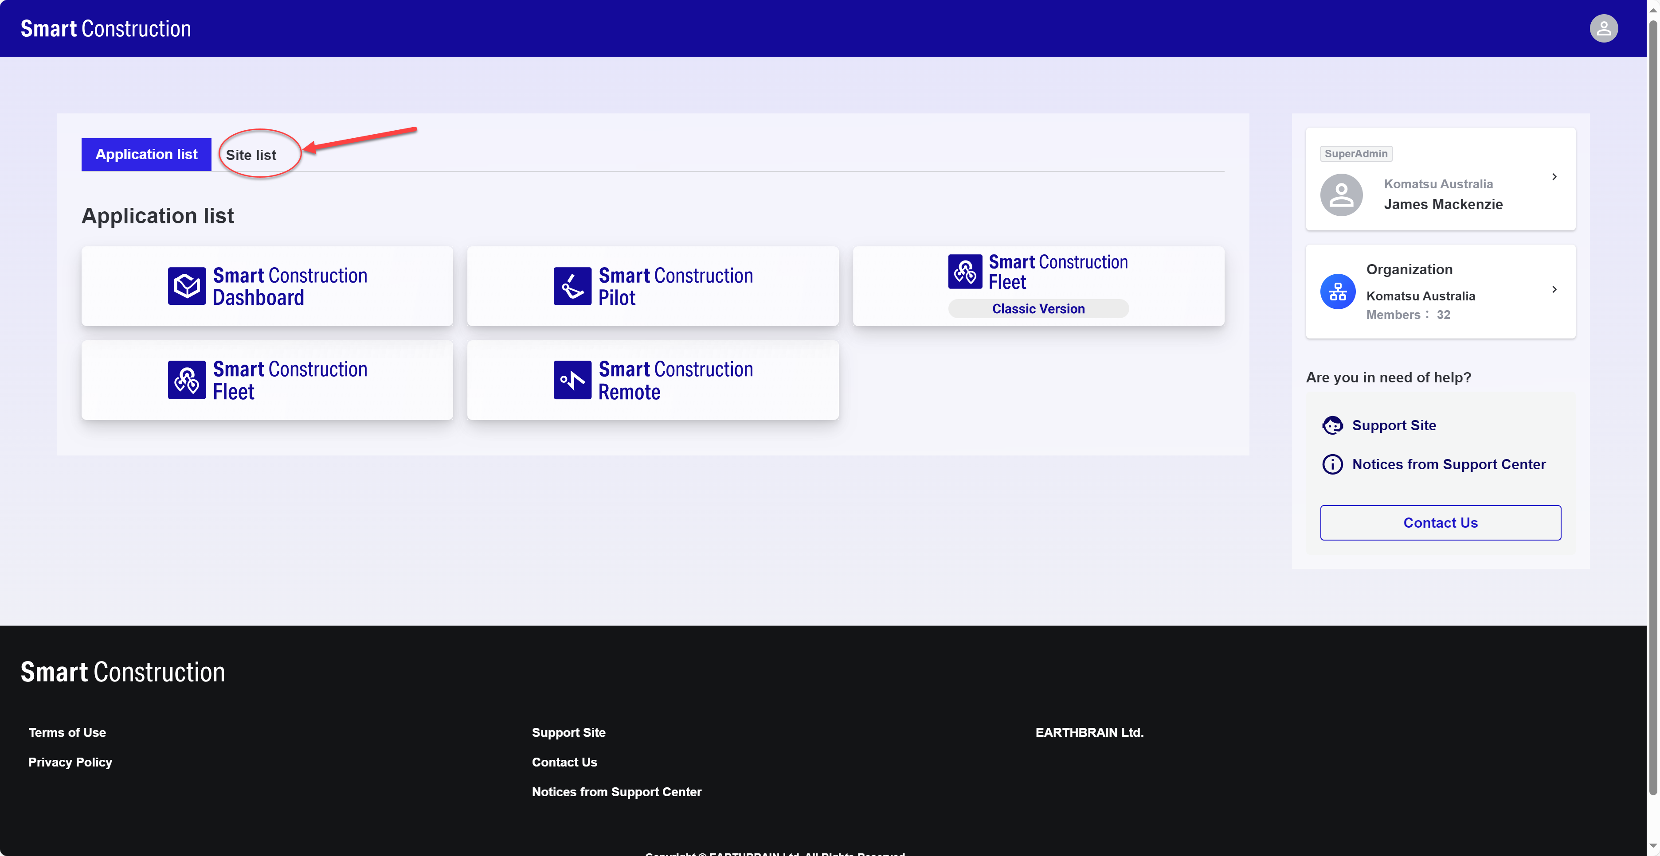The height and width of the screenshot is (856, 1660).
Task: Click the Contact Us outlined button
Action: [1440, 523]
